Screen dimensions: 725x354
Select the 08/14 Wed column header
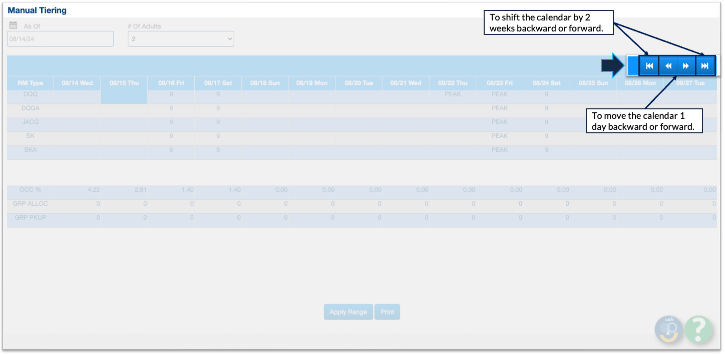click(77, 83)
